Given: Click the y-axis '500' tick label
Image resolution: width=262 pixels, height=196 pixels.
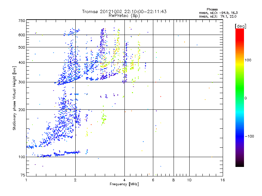Looking at the screenshot, I should tap(22, 47).
